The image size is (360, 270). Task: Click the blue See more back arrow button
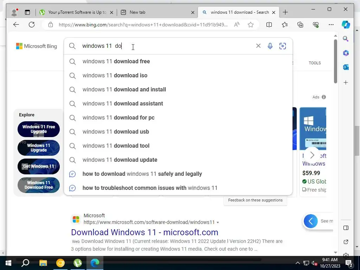[311, 221]
